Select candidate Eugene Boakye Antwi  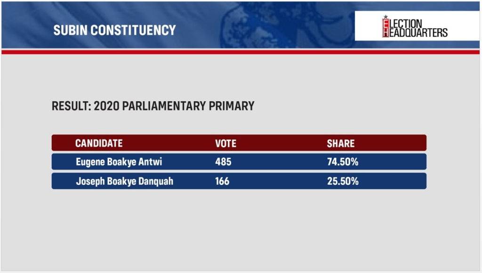[116, 162]
